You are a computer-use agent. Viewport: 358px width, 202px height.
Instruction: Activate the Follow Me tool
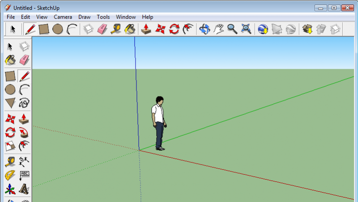point(24,132)
